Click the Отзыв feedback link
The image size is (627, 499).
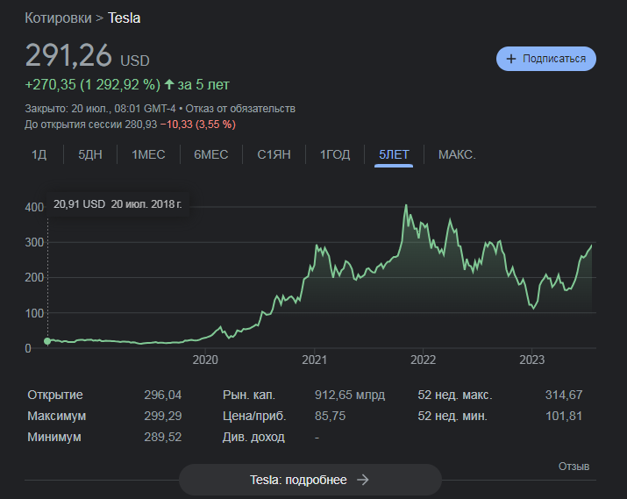click(x=574, y=466)
